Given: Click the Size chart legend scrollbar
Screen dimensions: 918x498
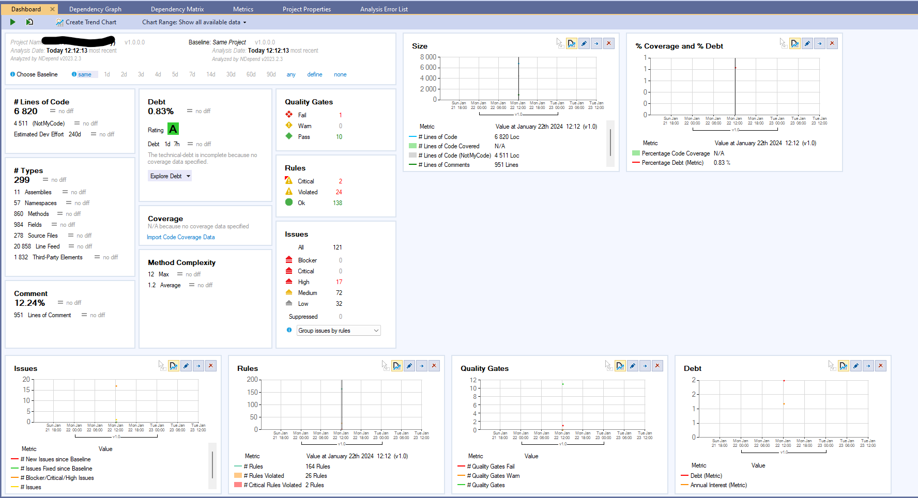Looking at the screenshot, I should pos(610,143).
